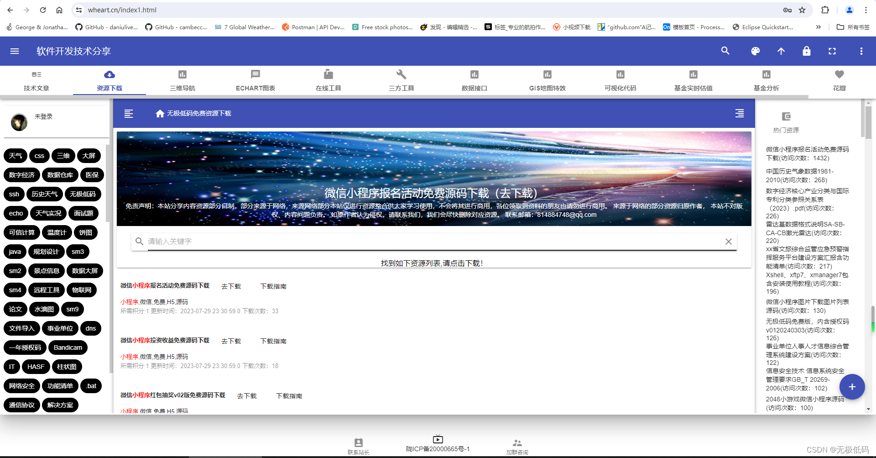Image resolution: width=876 pixels, height=458 pixels.
Task: Click the search icon in the header
Action: pyautogui.click(x=725, y=51)
